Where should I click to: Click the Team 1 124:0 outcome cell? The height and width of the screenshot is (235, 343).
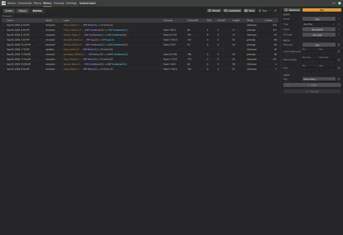[x=170, y=40]
